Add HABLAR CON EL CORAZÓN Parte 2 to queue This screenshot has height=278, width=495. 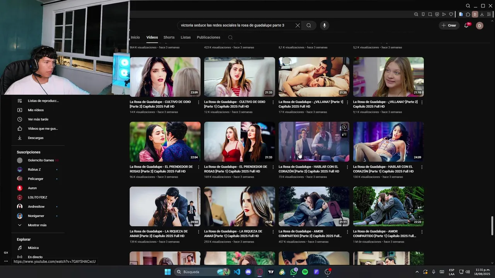pyautogui.click(x=344, y=135)
